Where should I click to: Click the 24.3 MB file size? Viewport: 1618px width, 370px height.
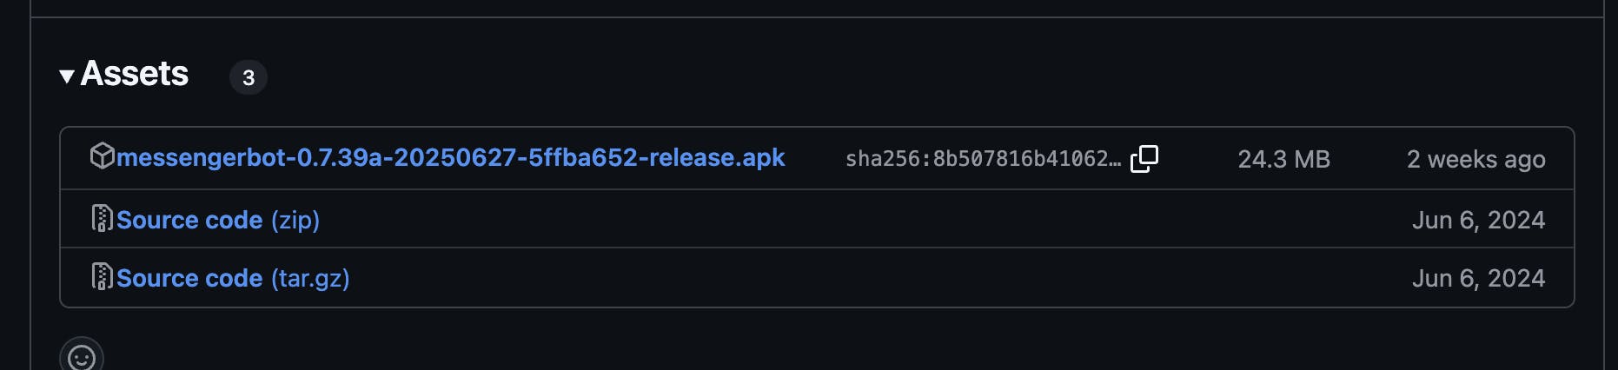point(1283,159)
